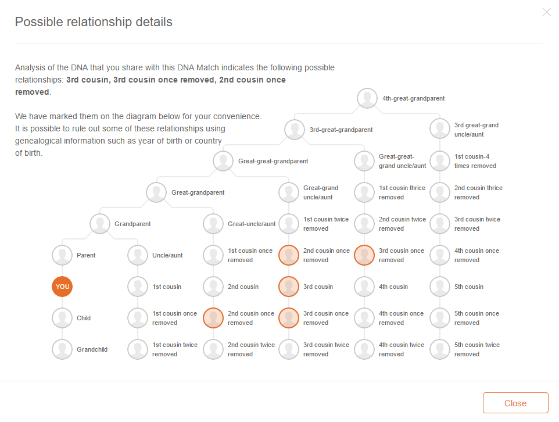This screenshot has height=422, width=559.
Task: Select the Parent person icon
Action: (62, 255)
